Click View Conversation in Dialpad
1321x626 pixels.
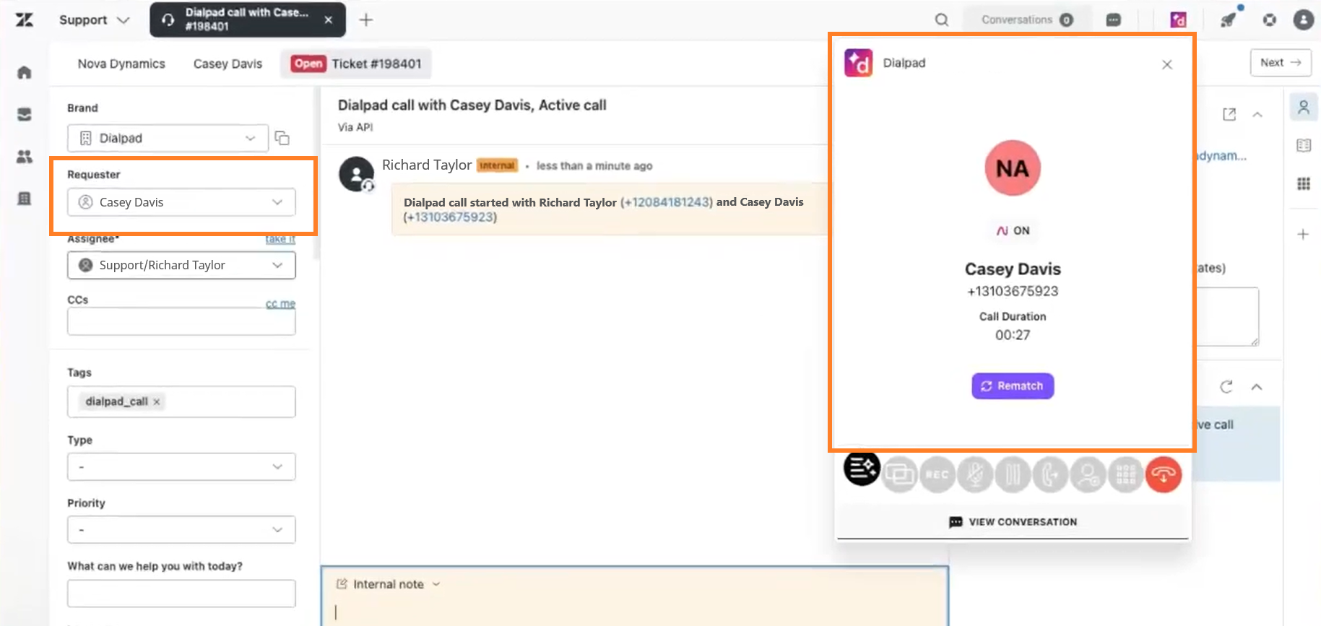tap(1013, 521)
